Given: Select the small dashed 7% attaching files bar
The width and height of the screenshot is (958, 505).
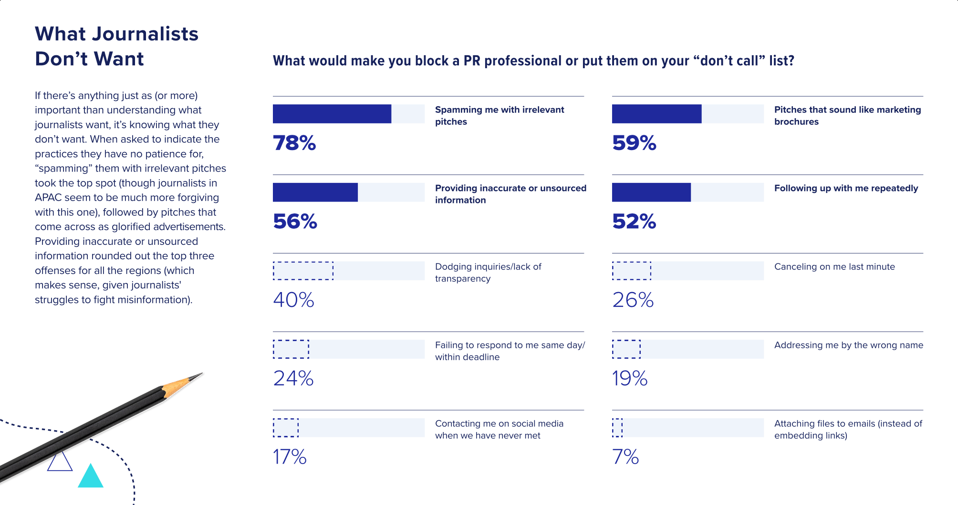Looking at the screenshot, I should tap(617, 427).
